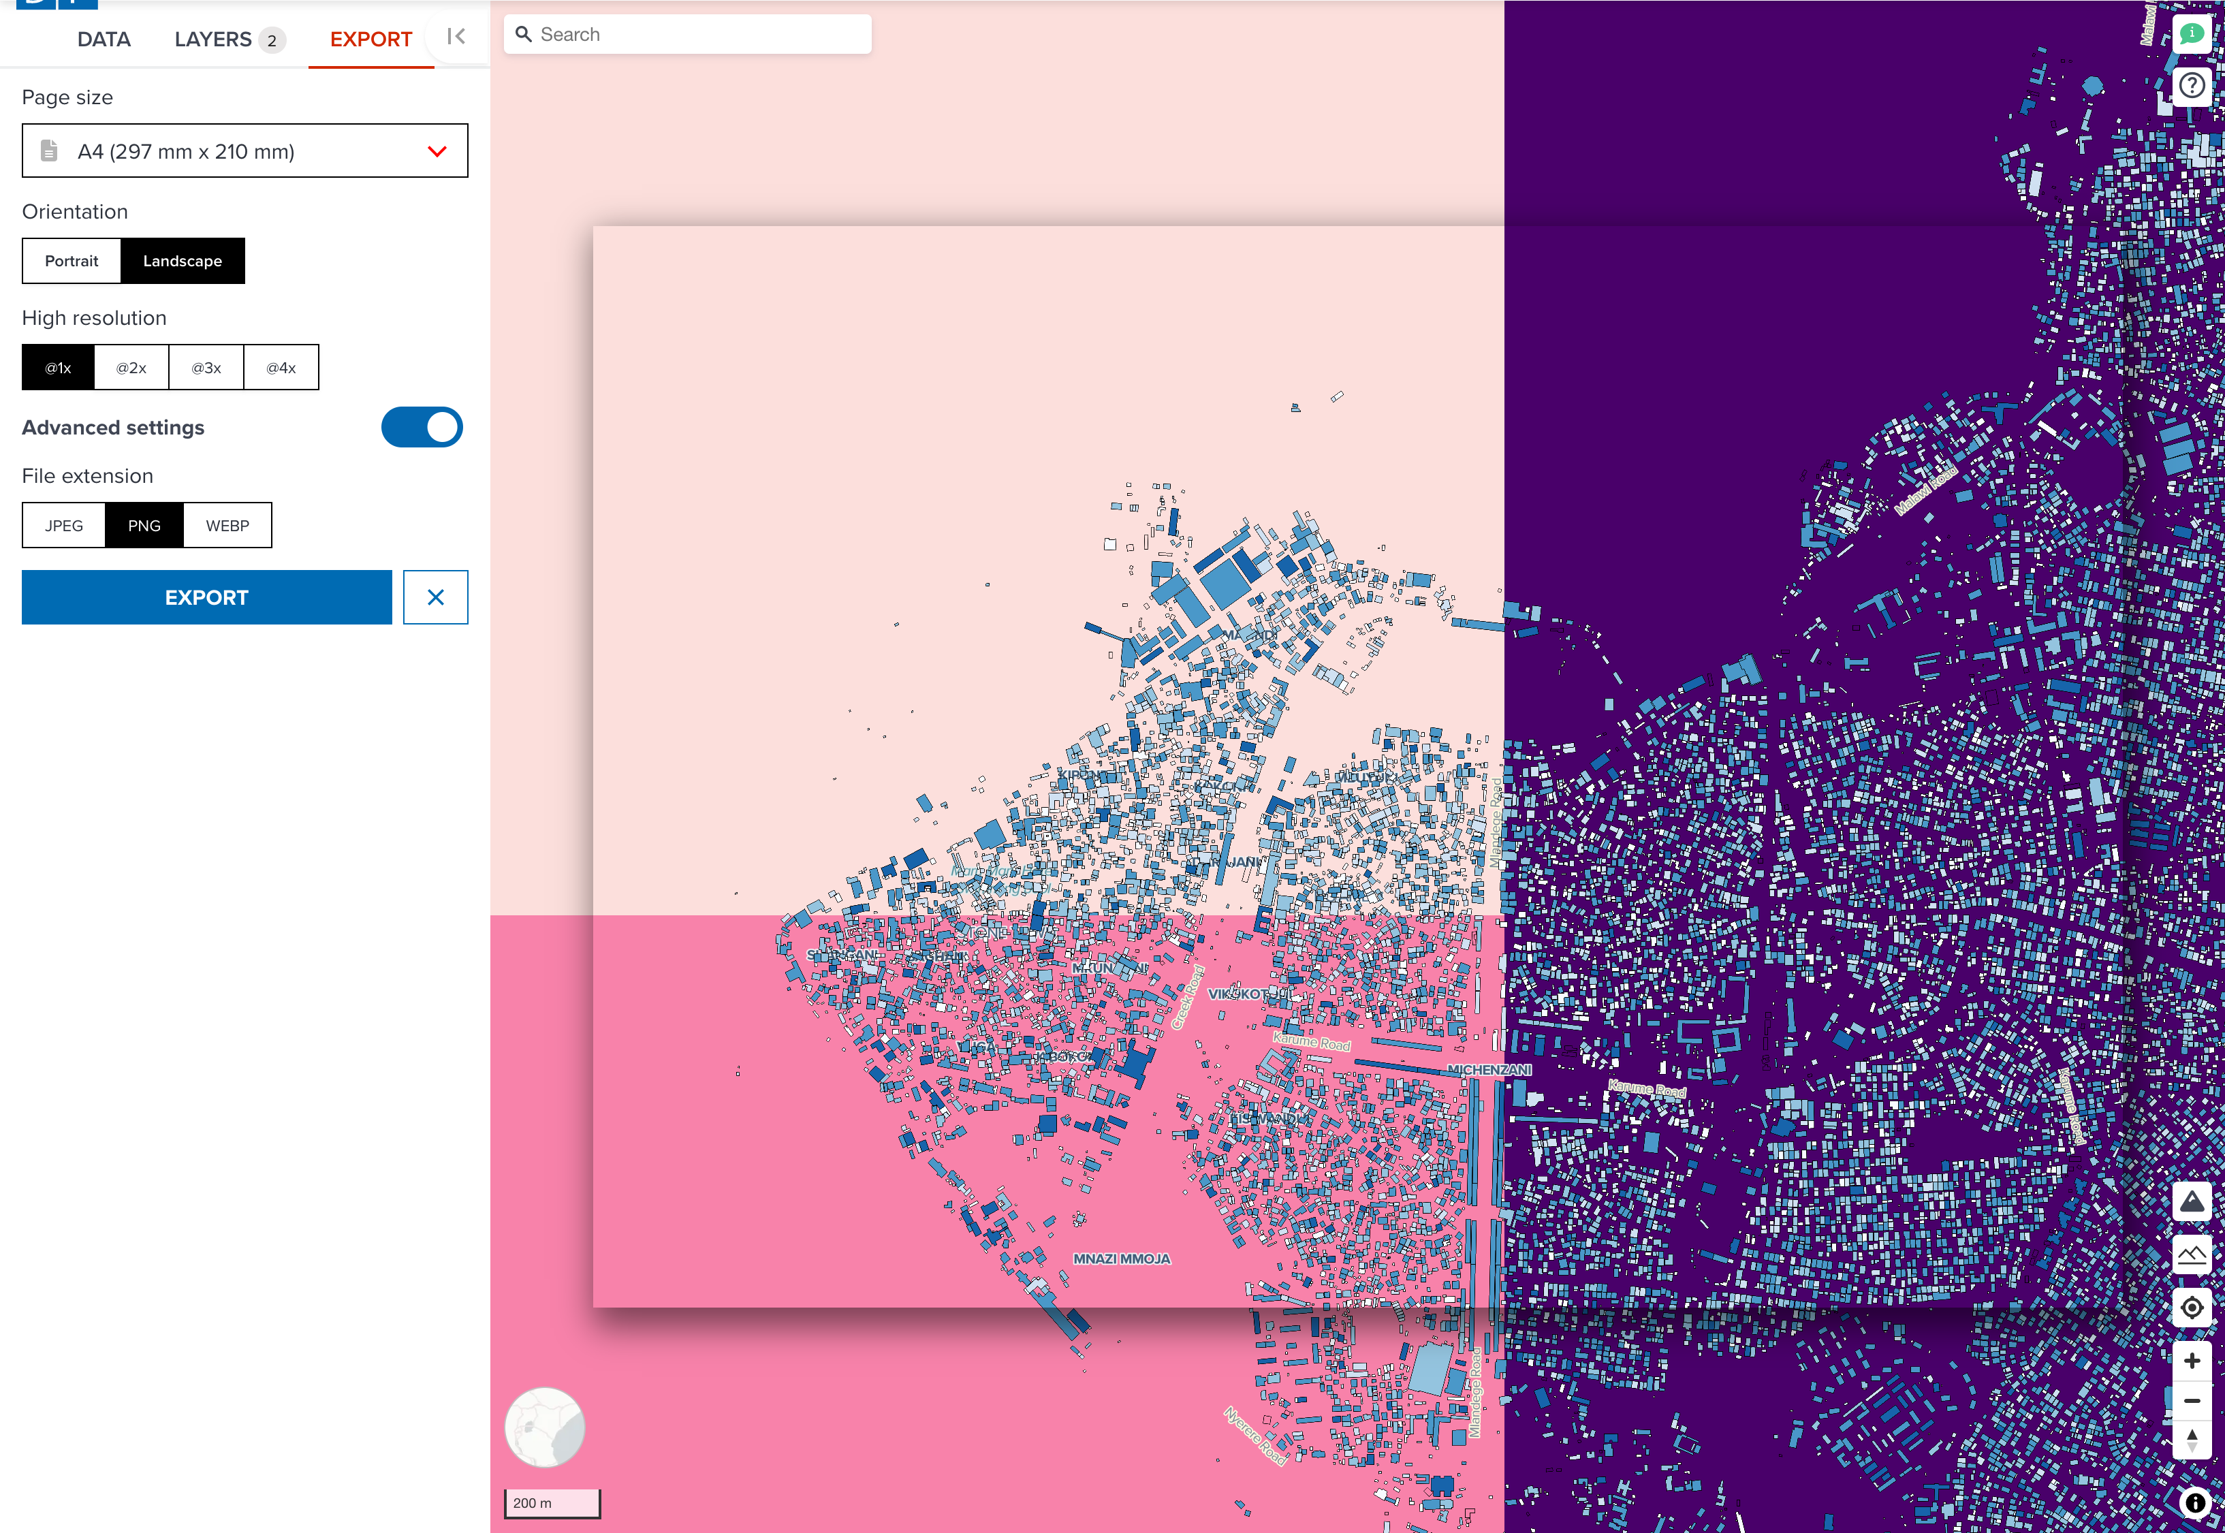Click the cancel X button
This screenshot has width=2225, height=1533.
(435, 597)
